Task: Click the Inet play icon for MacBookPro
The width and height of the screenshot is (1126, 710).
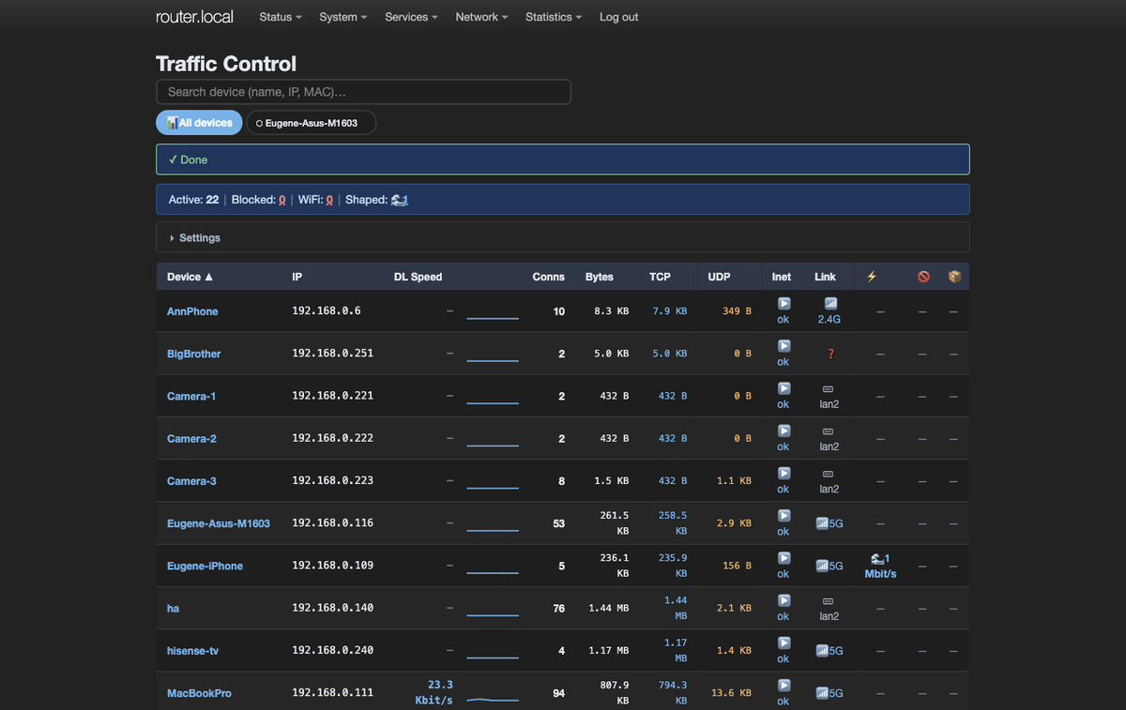Action: click(x=784, y=686)
